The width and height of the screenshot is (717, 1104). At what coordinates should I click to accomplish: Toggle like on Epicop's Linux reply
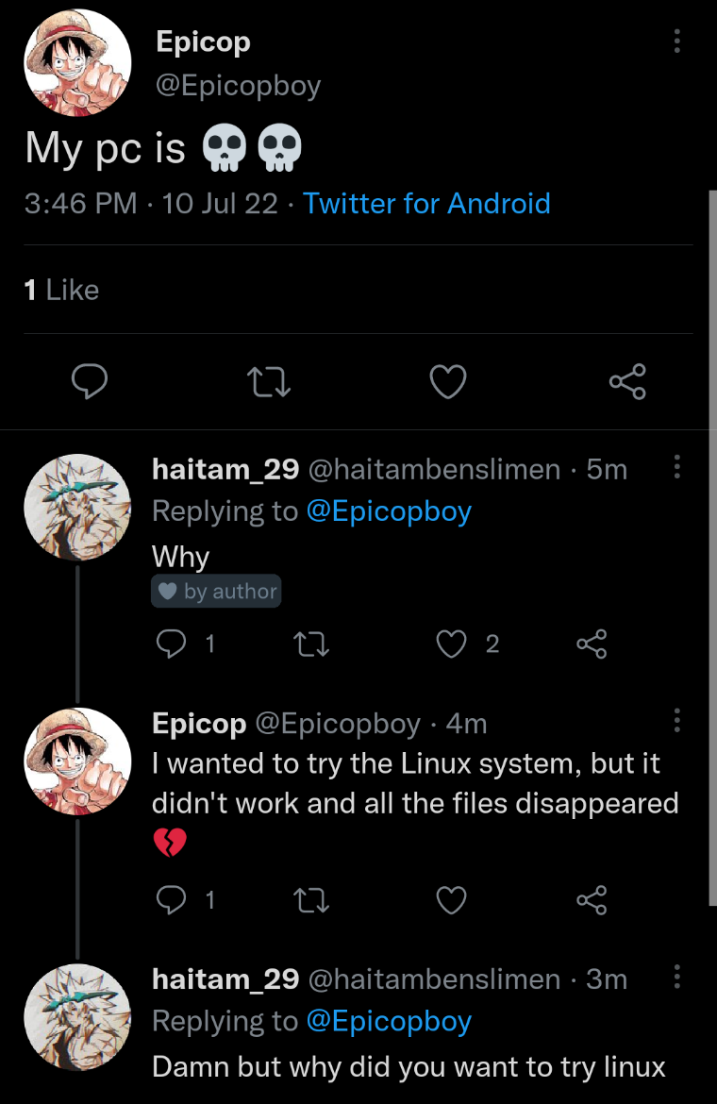451,900
